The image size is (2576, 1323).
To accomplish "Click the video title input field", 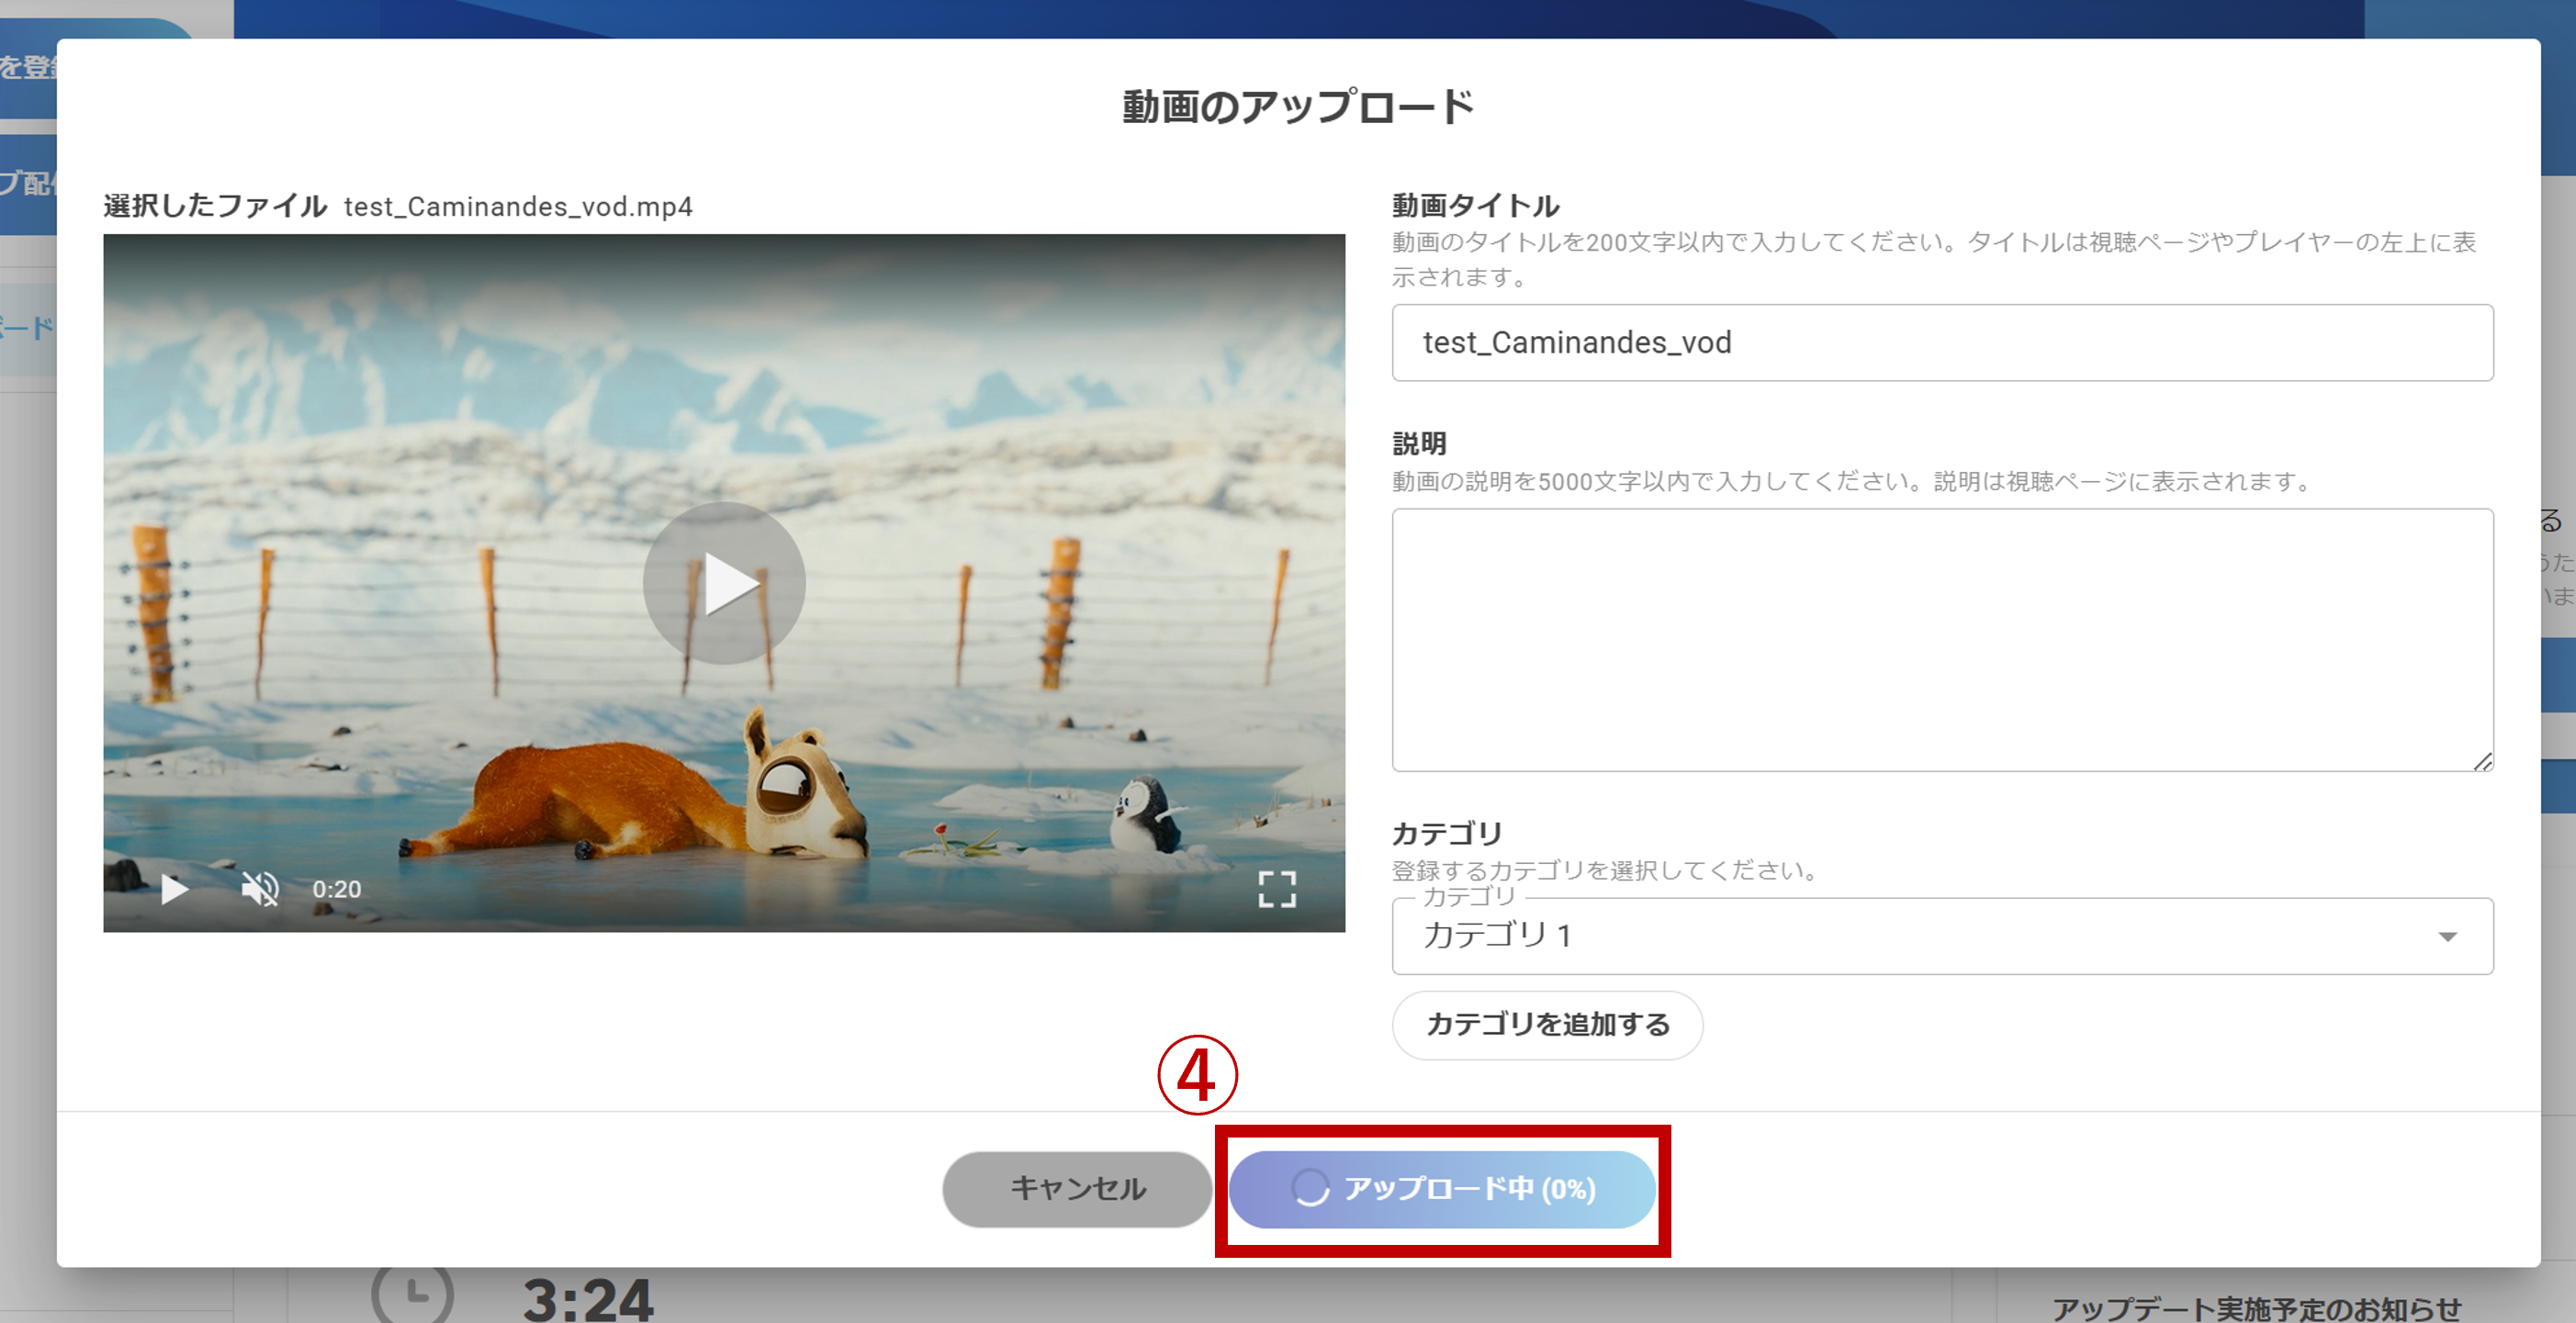I will click(1942, 342).
